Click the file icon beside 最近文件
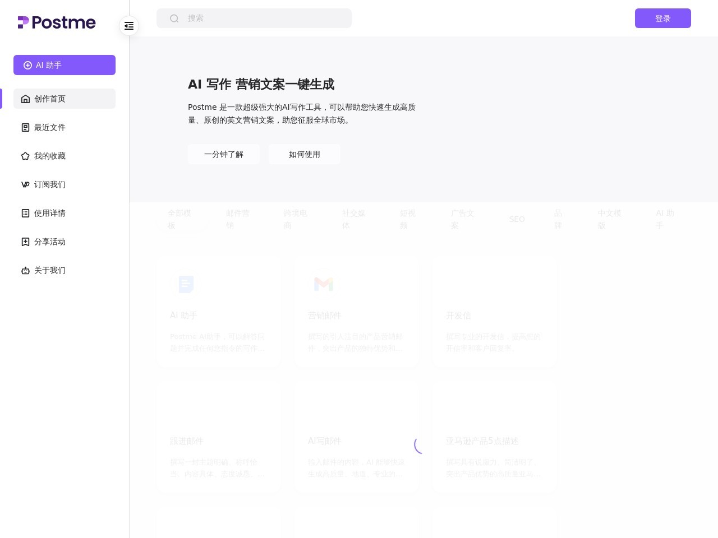The width and height of the screenshot is (718, 538). [25, 127]
